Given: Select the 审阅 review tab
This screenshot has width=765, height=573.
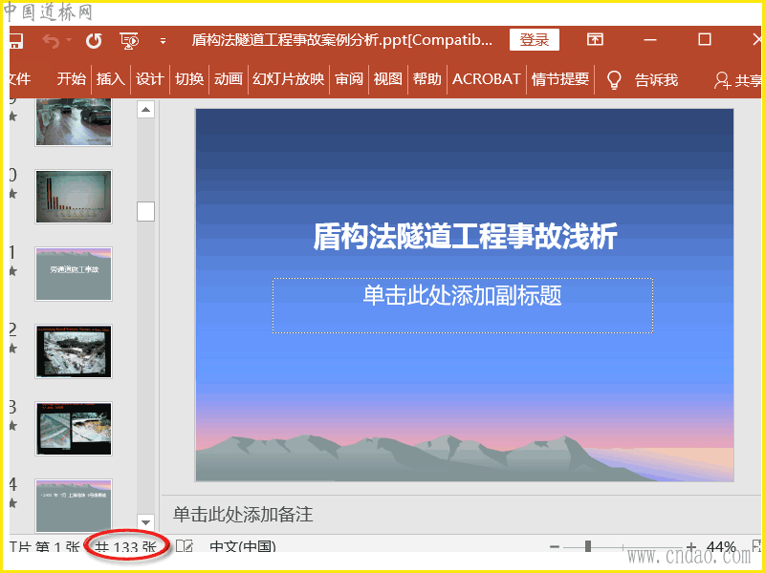Looking at the screenshot, I should pos(349,78).
